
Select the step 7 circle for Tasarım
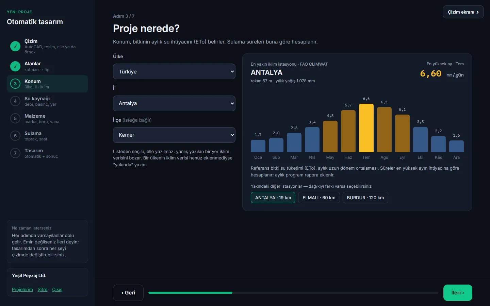(15, 153)
